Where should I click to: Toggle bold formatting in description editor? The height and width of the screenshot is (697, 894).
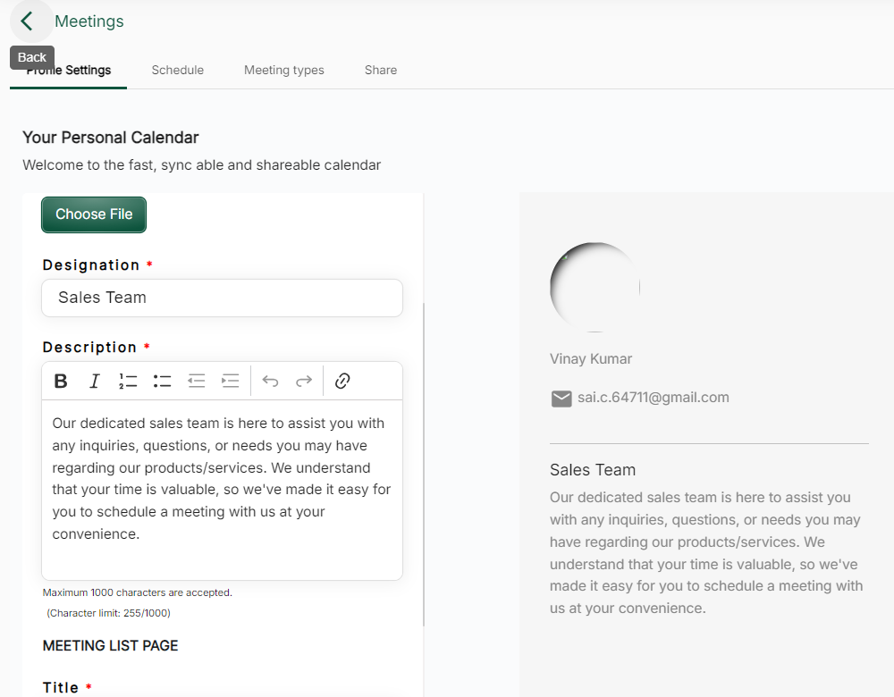click(61, 382)
